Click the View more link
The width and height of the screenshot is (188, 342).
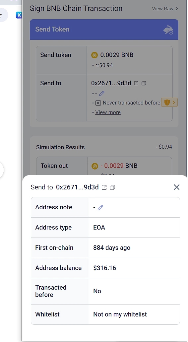coord(108,112)
